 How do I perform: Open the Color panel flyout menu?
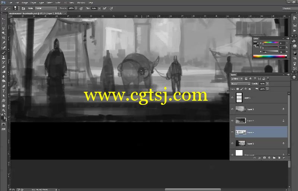[288, 38]
